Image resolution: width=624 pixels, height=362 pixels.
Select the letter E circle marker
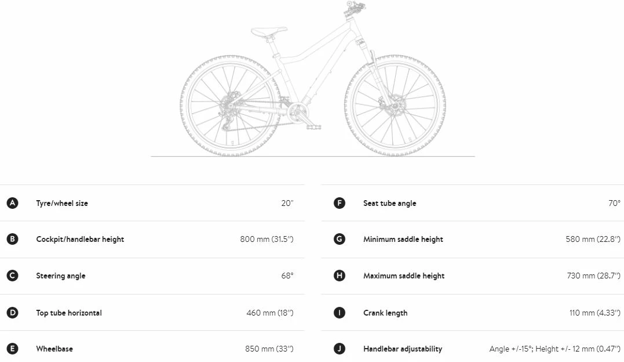click(12, 349)
